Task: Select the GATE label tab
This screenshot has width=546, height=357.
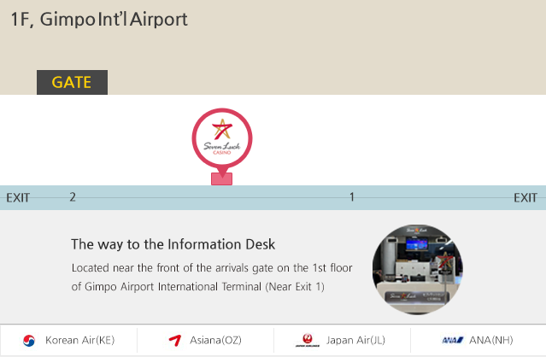Action: (x=72, y=83)
